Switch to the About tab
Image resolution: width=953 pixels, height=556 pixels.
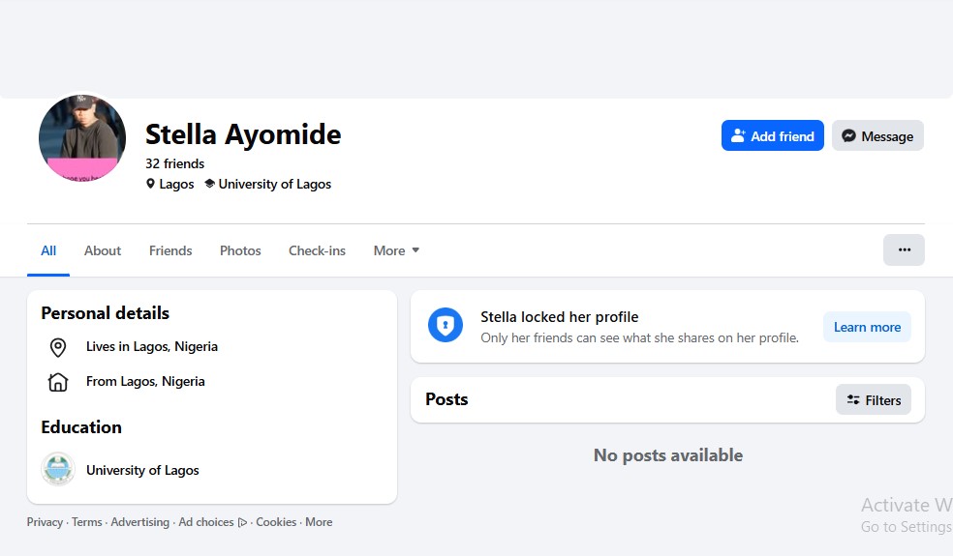point(103,250)
